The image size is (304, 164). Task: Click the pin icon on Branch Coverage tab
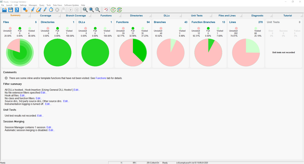click(90, 16)
